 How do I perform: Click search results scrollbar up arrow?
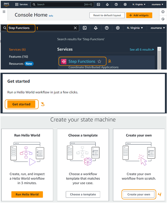[x=159, y=49]
